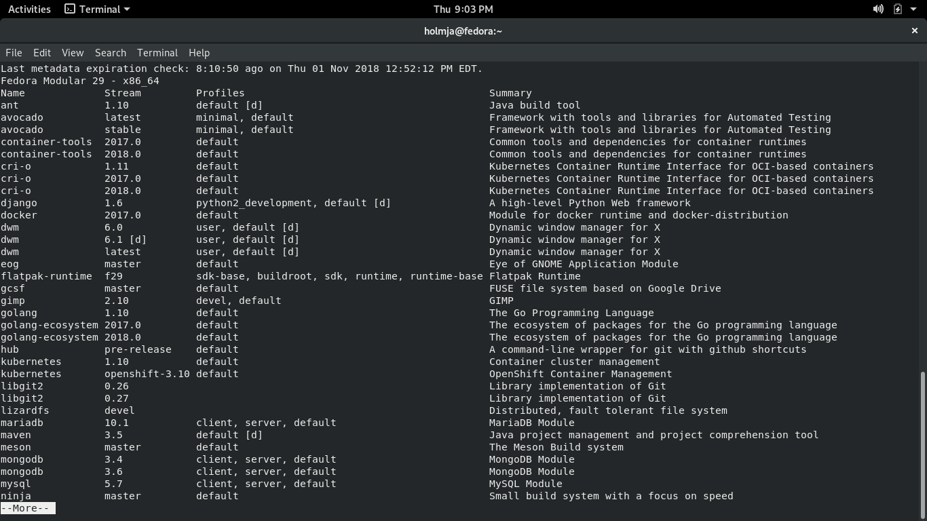This screenshot has width=927, height=521.
Task: Click 'docker' module row name
Action: click(19, 215)
